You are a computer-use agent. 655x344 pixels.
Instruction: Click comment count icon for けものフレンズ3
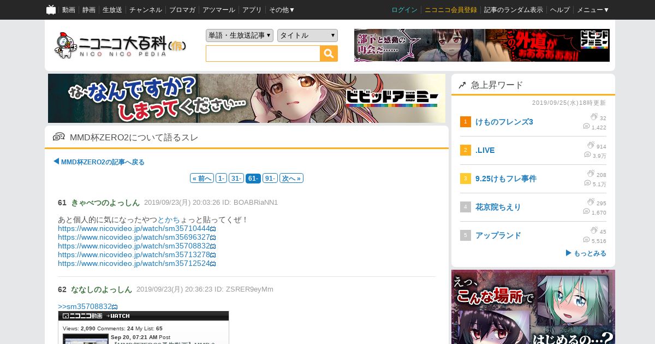(586, 126)
